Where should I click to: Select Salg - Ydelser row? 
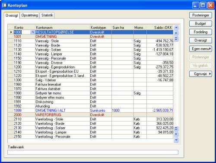tap(91, 80)
